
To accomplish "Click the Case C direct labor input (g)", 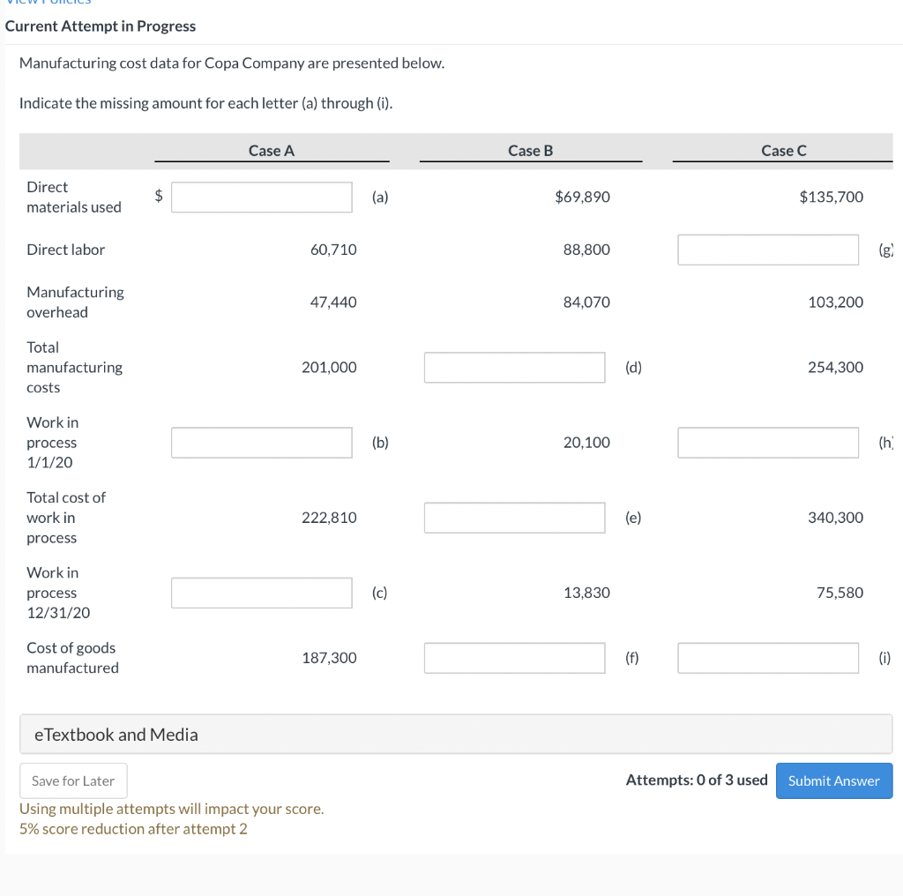I will [767, 250].
